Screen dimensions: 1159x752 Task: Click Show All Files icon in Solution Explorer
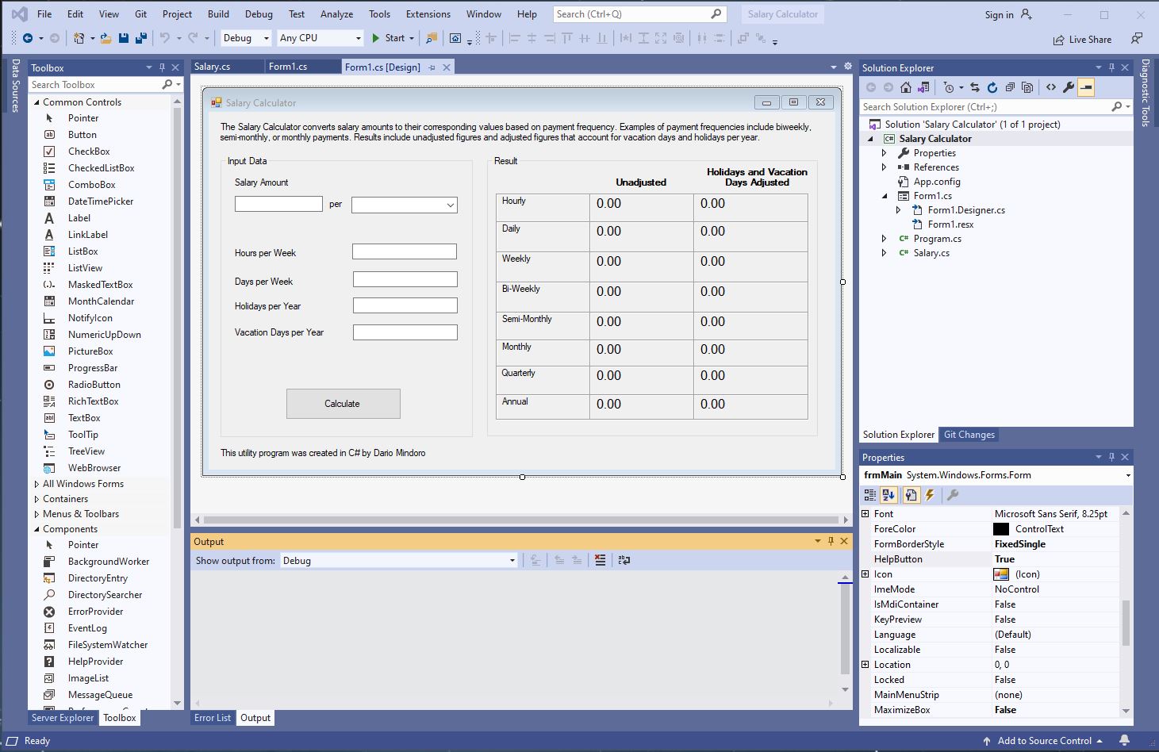[1027, 87]
